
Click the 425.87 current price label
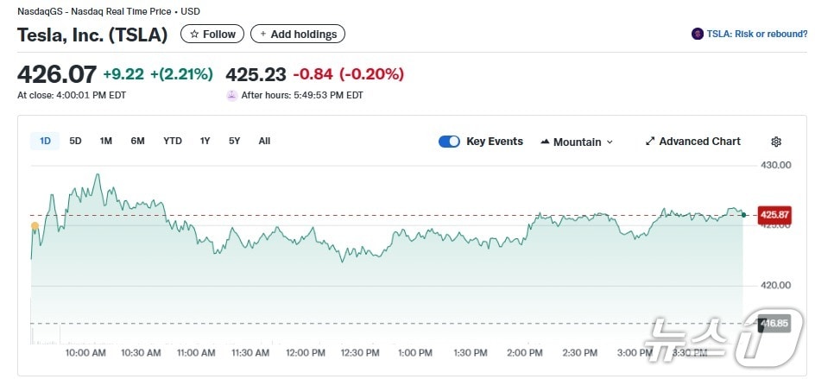point(773,215)
